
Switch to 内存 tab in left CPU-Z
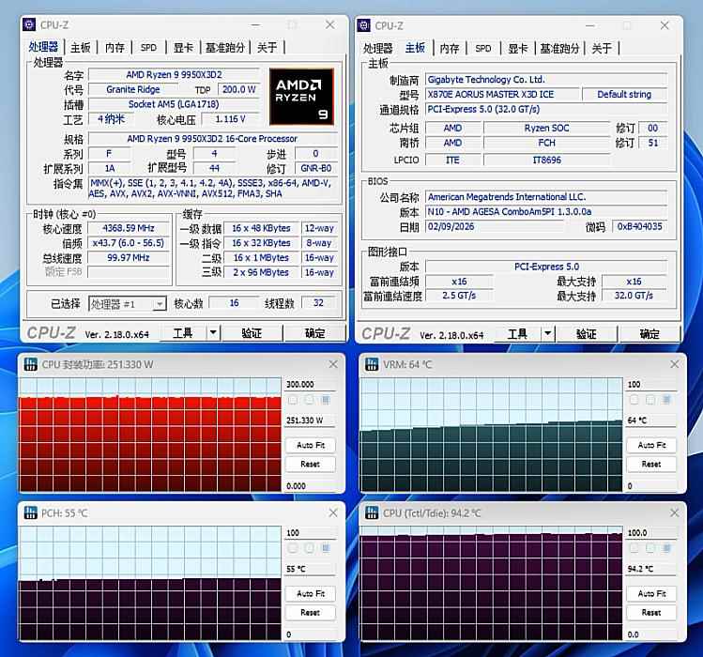(x=115, y=48)
